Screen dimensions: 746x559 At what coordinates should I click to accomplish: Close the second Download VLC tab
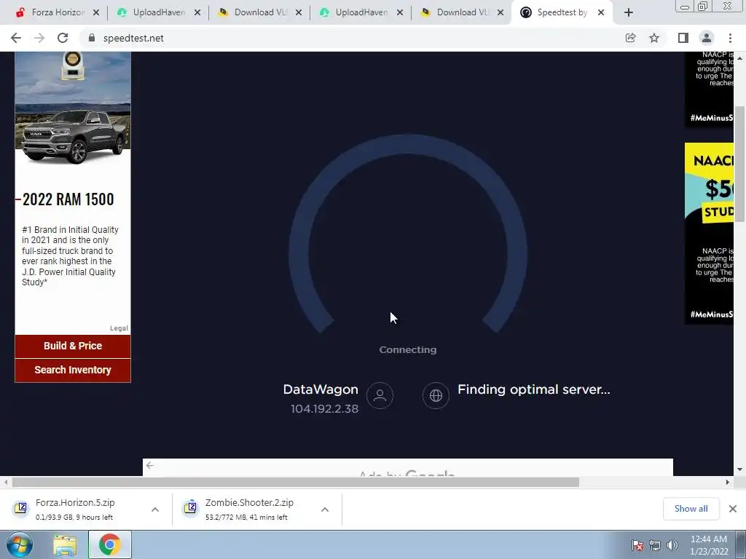(500, 13)
